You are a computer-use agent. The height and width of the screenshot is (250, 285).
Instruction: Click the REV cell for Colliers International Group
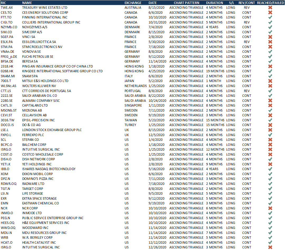[247, 22]
